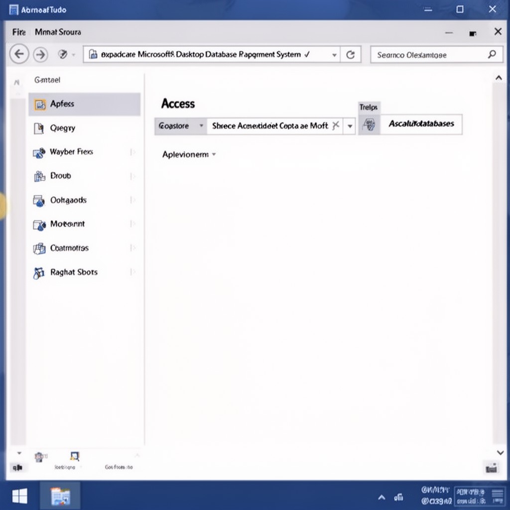The image size is (510, 510).
Task: Click the Gmtael sidebar header
Action: (47, 80)
